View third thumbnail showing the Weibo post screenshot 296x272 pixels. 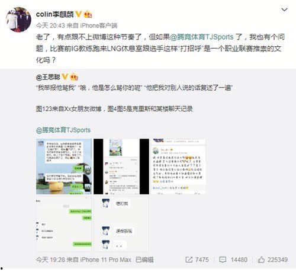[x=178, y=167]
